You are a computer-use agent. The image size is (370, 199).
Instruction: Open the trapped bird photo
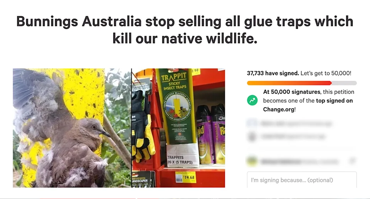pyautogui.click(x=72, y=128)
